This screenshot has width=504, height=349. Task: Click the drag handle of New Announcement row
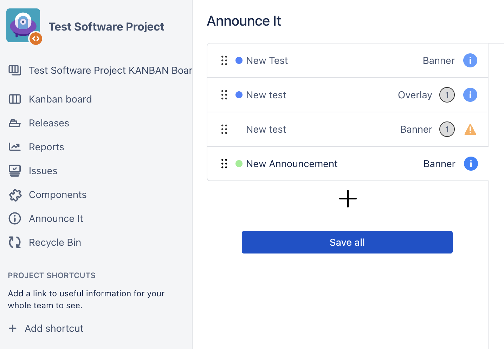point(224,164)
